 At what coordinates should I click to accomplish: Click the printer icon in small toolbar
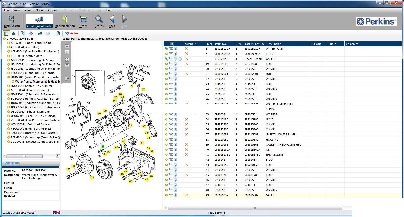click(x=40, y=33)
